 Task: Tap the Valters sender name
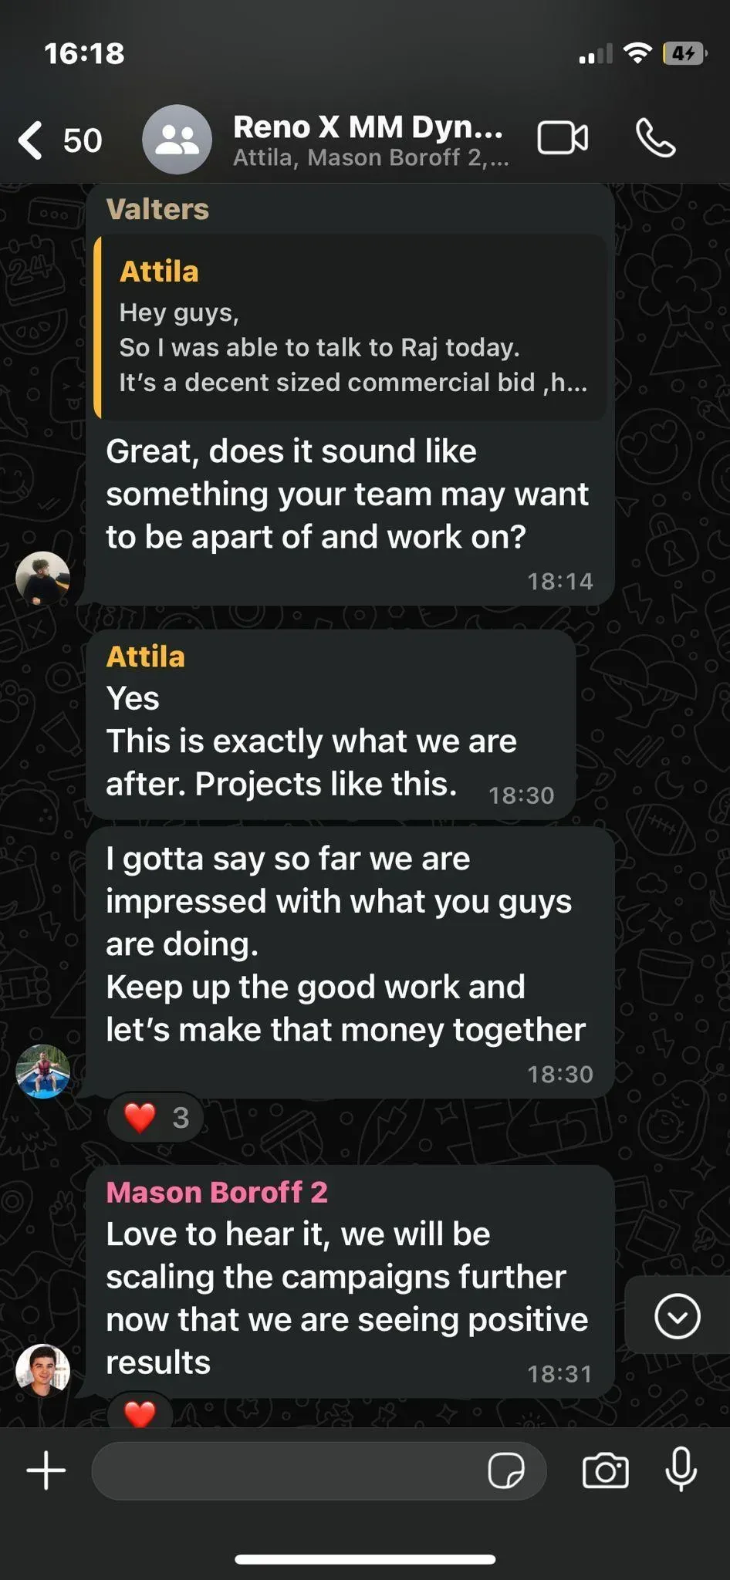pyautogui.click(x=157, y=209)
